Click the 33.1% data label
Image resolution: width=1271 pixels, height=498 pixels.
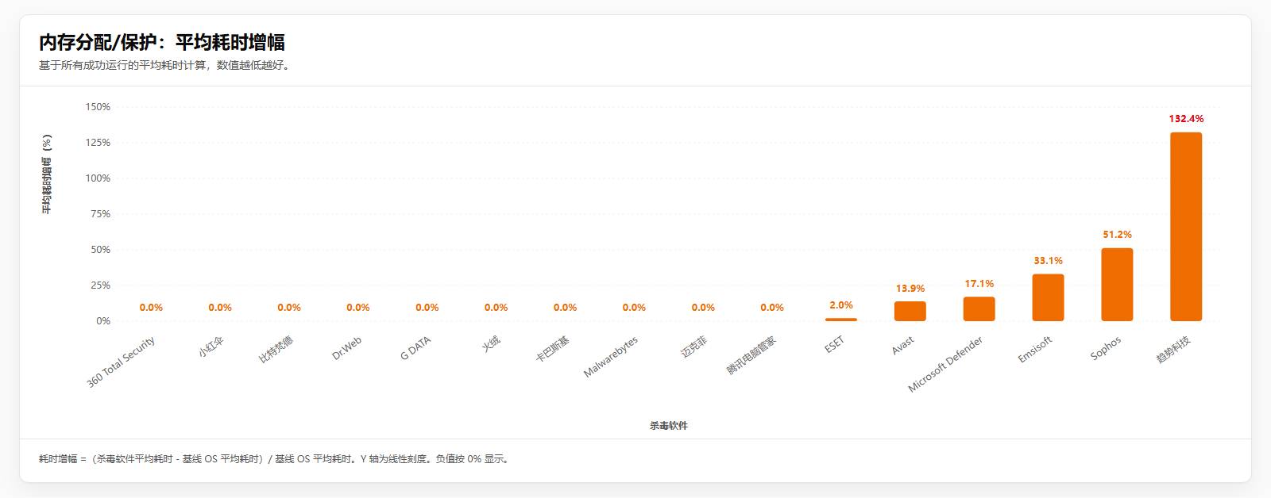tap(1048, 261)
